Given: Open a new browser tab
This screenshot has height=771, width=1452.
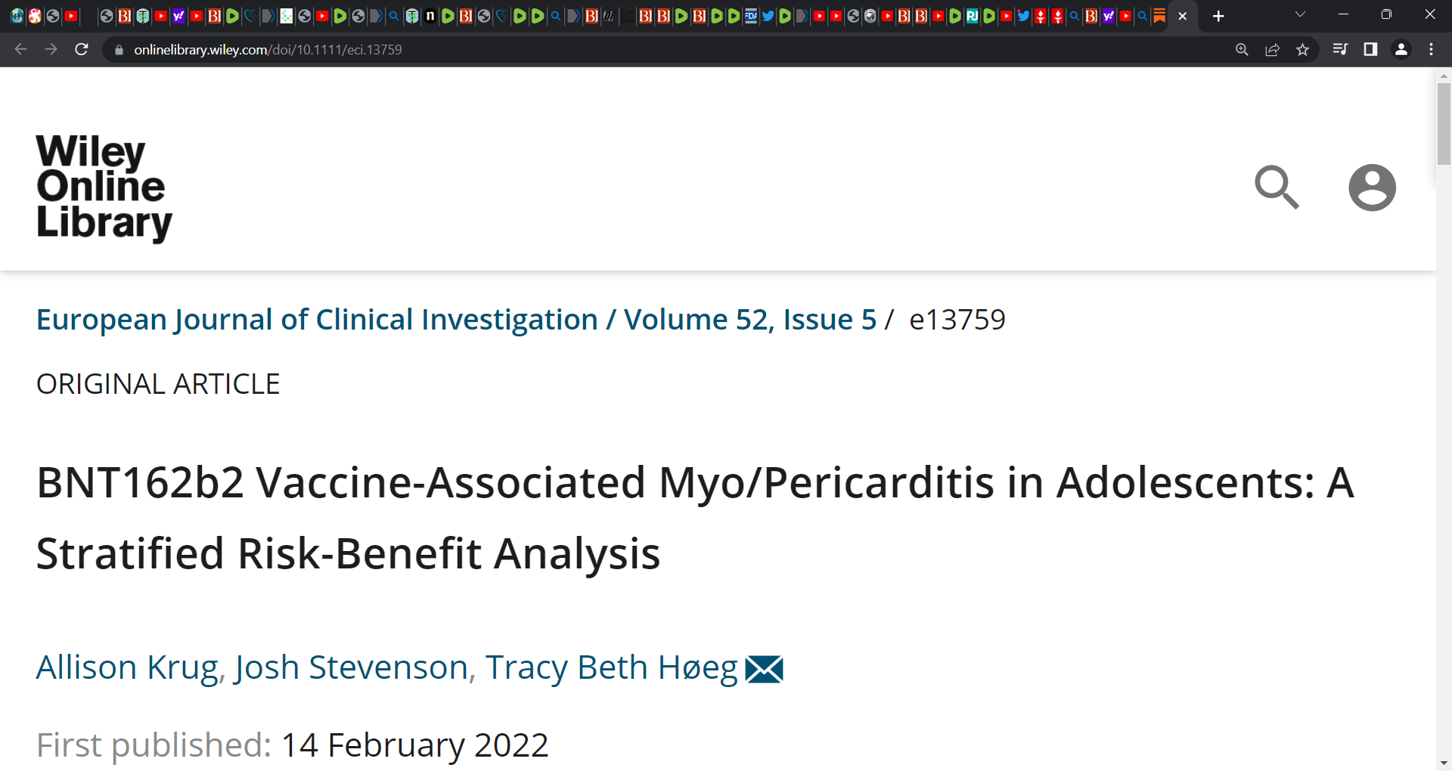Looking at the screenshot, I should pos(1218,16).
